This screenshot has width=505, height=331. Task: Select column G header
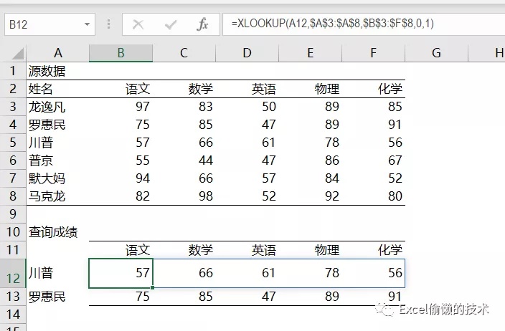pos(436,53)
